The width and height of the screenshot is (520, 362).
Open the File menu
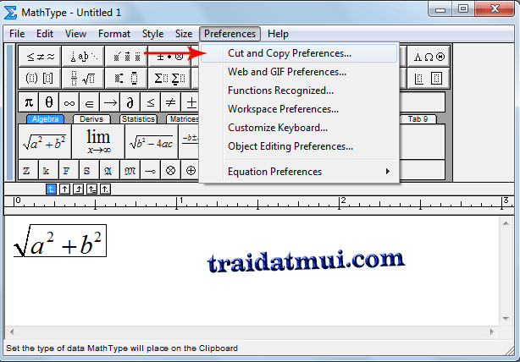click(17, 34)
